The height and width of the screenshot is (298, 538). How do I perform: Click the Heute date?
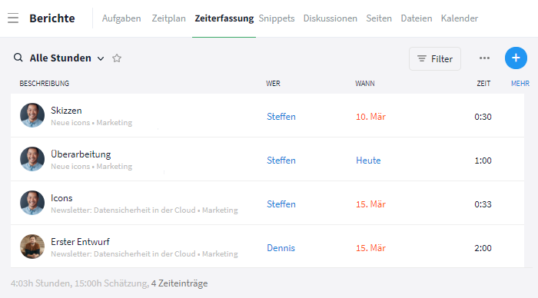coord(368,161)
